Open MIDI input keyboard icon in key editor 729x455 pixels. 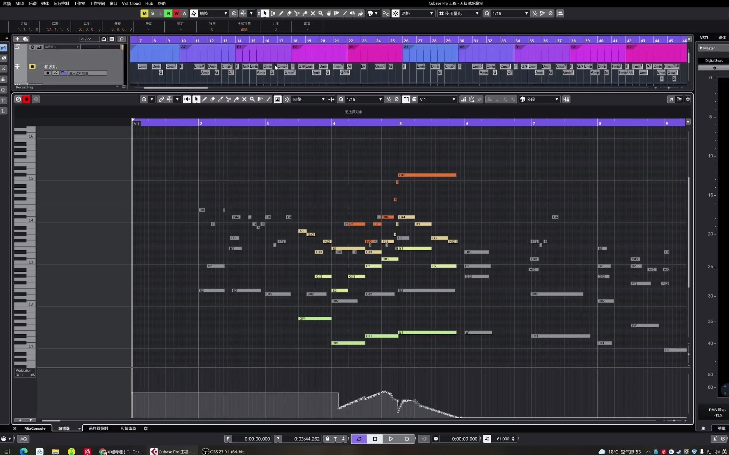(566, 99)
